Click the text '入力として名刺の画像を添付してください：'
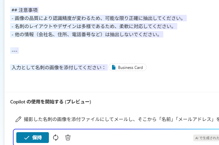Viewport: 219px width, 145px height. (59, 68)
